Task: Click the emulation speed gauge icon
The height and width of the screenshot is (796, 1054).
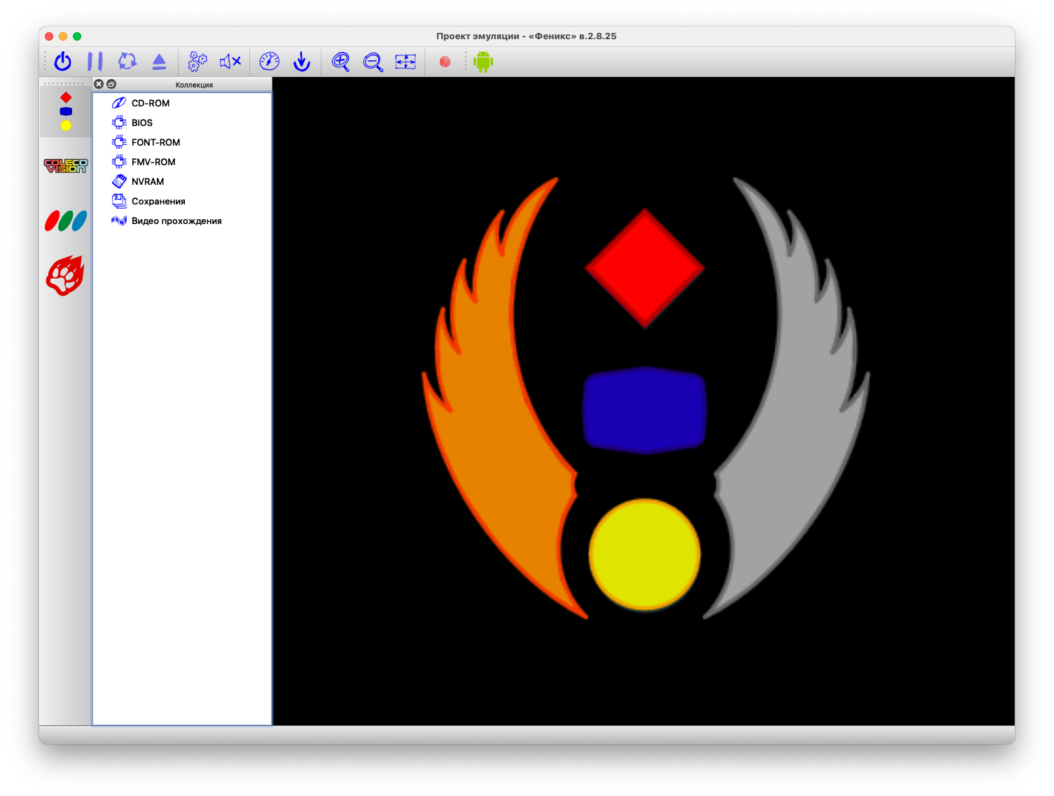Action: 270,62
